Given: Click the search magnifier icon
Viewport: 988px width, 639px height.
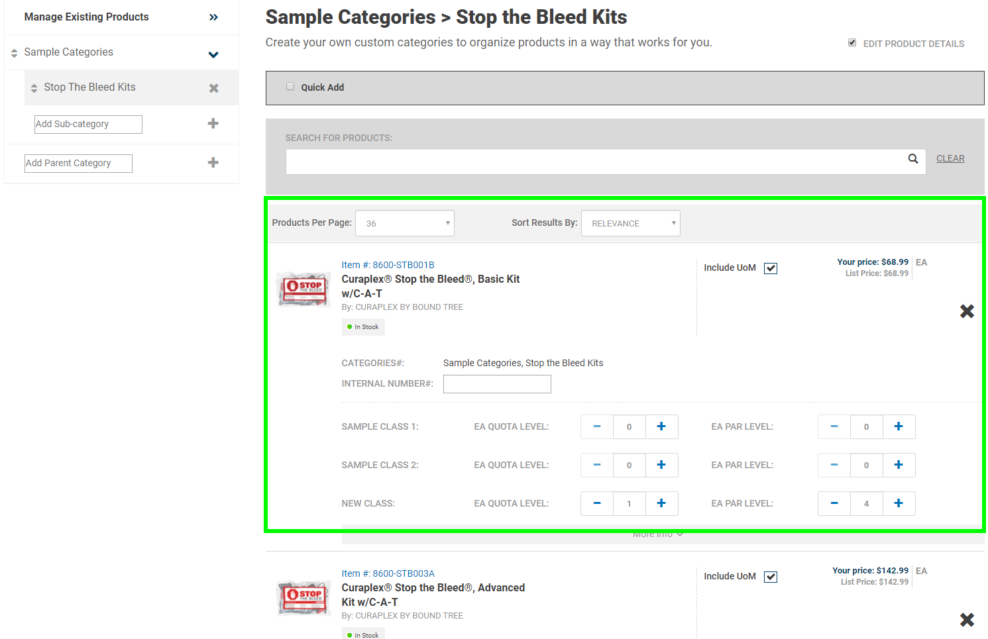Looking at the screenshot, I should point(912,159).
